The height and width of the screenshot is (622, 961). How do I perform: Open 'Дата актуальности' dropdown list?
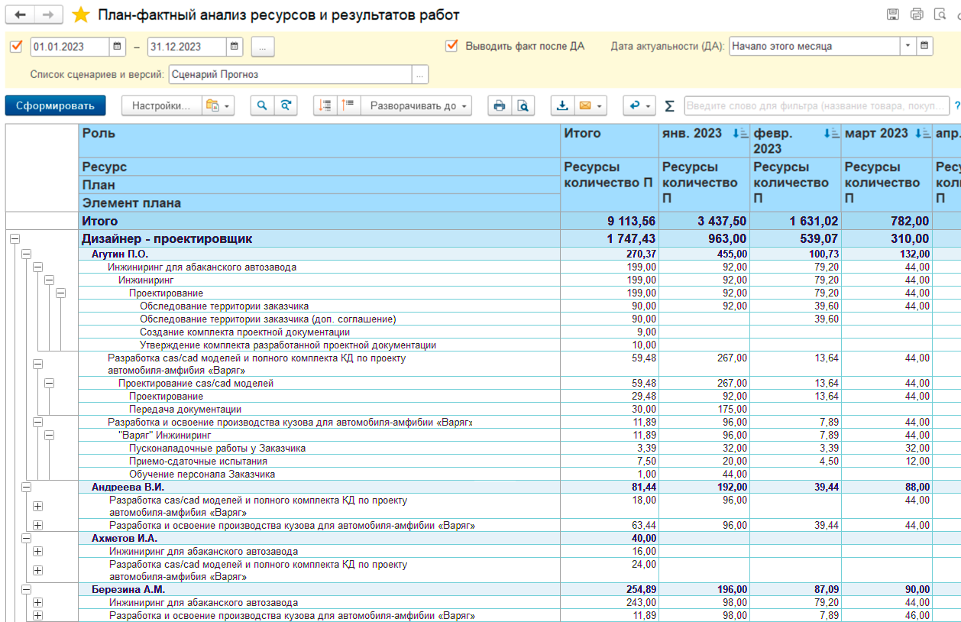point(908,46)
